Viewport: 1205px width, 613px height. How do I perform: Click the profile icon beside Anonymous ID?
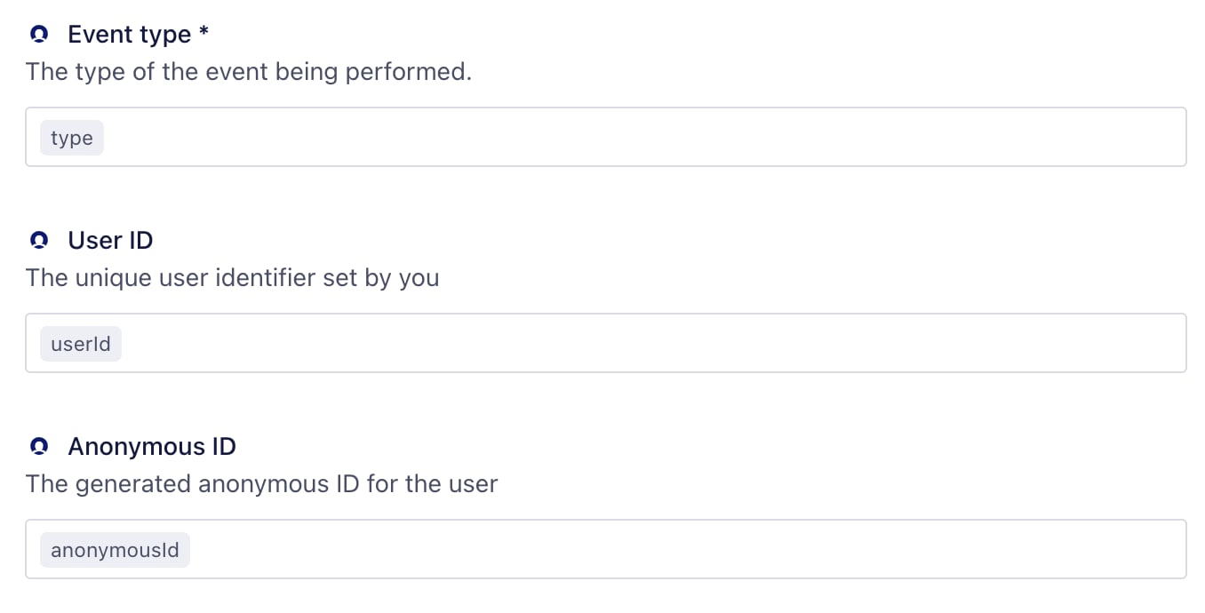pyautogui.click(x=38, y=446)
